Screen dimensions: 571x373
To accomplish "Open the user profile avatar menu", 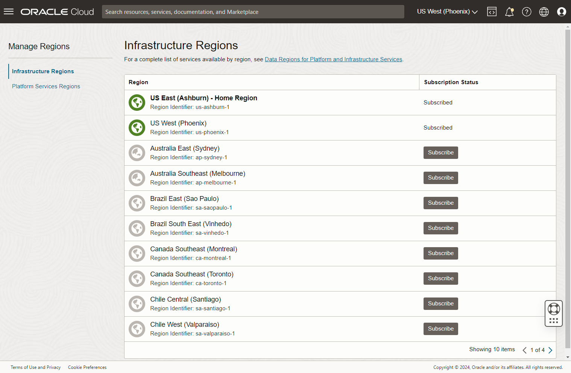I will (561, 12).
